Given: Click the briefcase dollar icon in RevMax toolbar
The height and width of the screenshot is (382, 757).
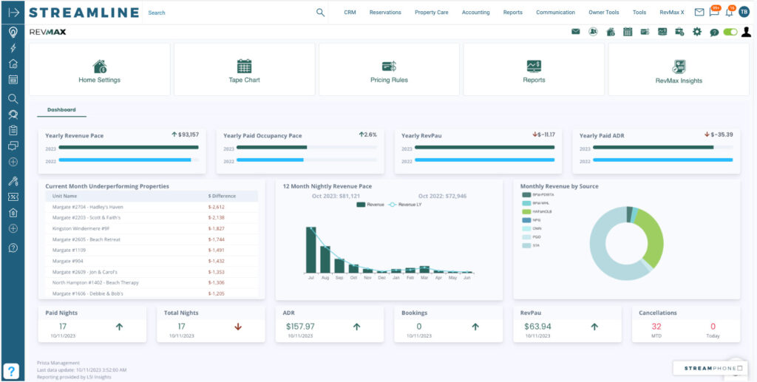Looking at the screenshot, I should click(680, 32).
